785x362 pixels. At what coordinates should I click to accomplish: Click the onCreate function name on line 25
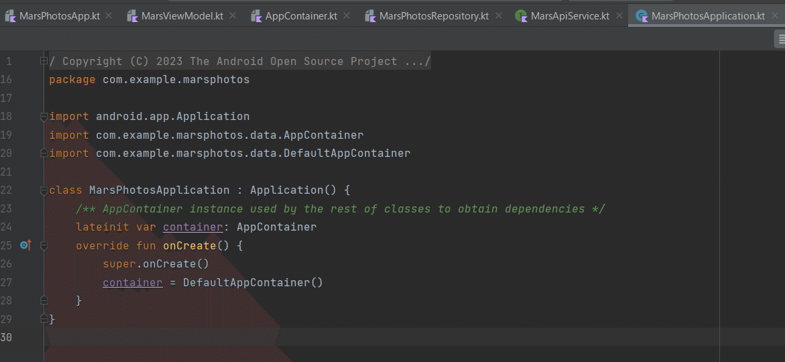(189, 246)
